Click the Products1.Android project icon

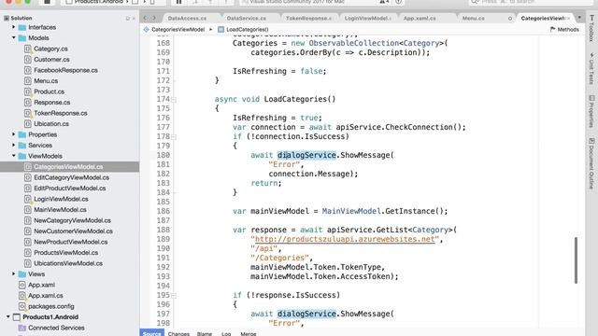pyautogui.click(x=17, y=317)
